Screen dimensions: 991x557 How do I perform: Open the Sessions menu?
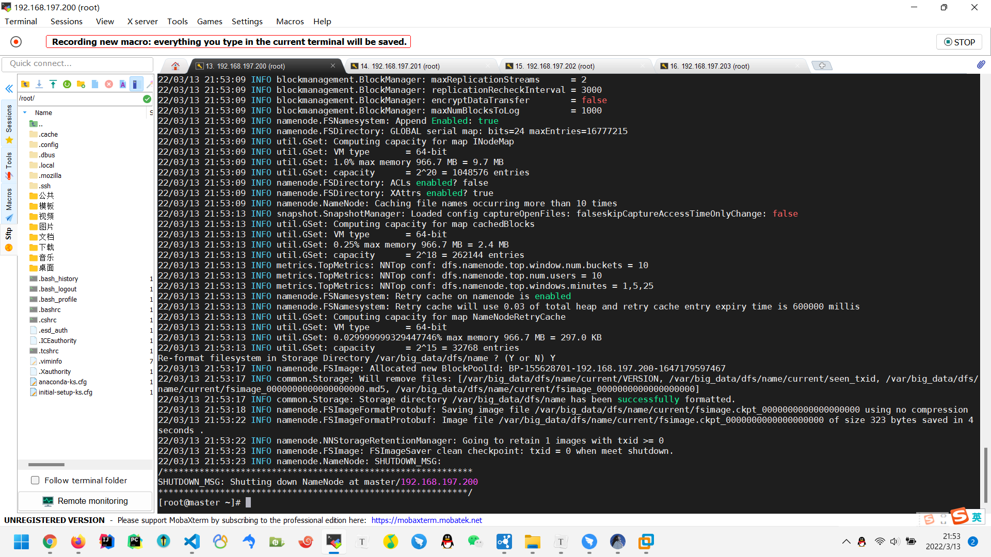67,21
